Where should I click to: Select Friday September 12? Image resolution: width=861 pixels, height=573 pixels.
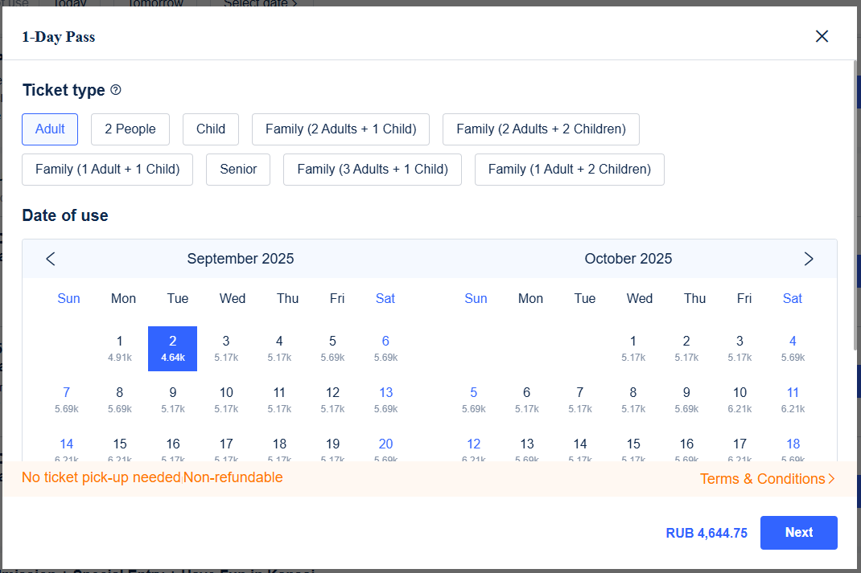point(332,400)
